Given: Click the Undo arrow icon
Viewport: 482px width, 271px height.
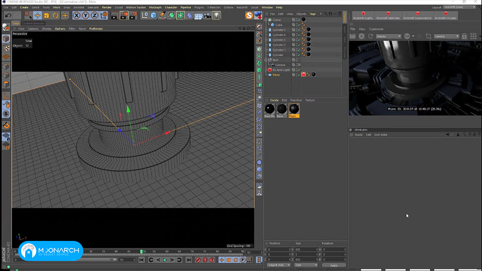Looking at the screenshot, I should point(9,16).
